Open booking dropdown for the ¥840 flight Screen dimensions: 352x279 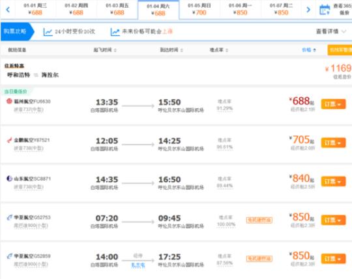pos(333,181)
